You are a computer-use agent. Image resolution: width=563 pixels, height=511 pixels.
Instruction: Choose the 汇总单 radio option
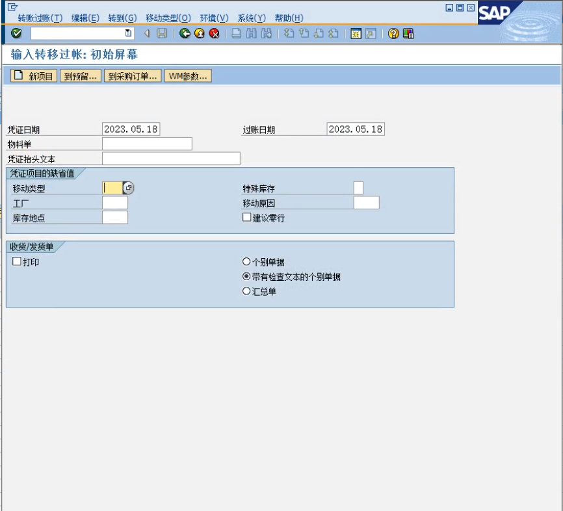coord(246,291)
